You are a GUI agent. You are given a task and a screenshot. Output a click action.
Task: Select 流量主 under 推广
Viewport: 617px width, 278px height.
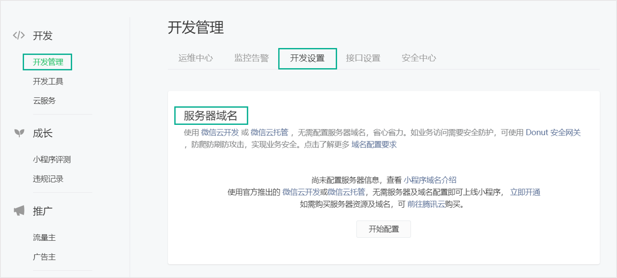tap(44, 237)
